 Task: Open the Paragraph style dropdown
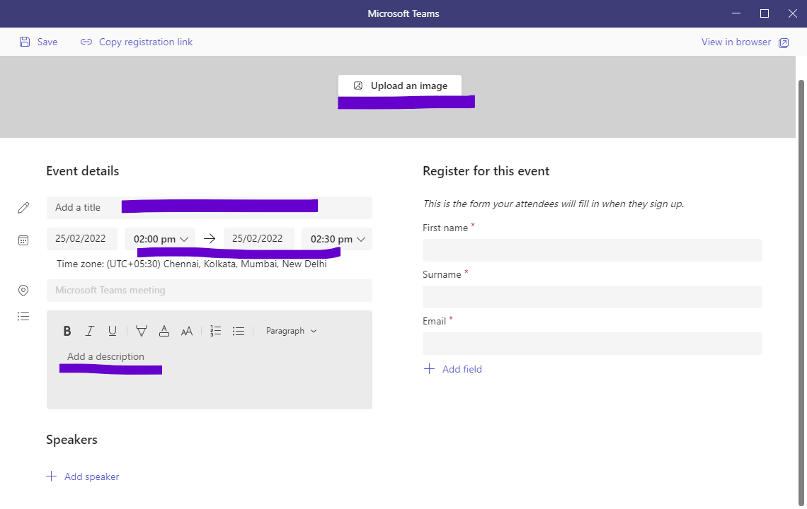coord(290,330)
